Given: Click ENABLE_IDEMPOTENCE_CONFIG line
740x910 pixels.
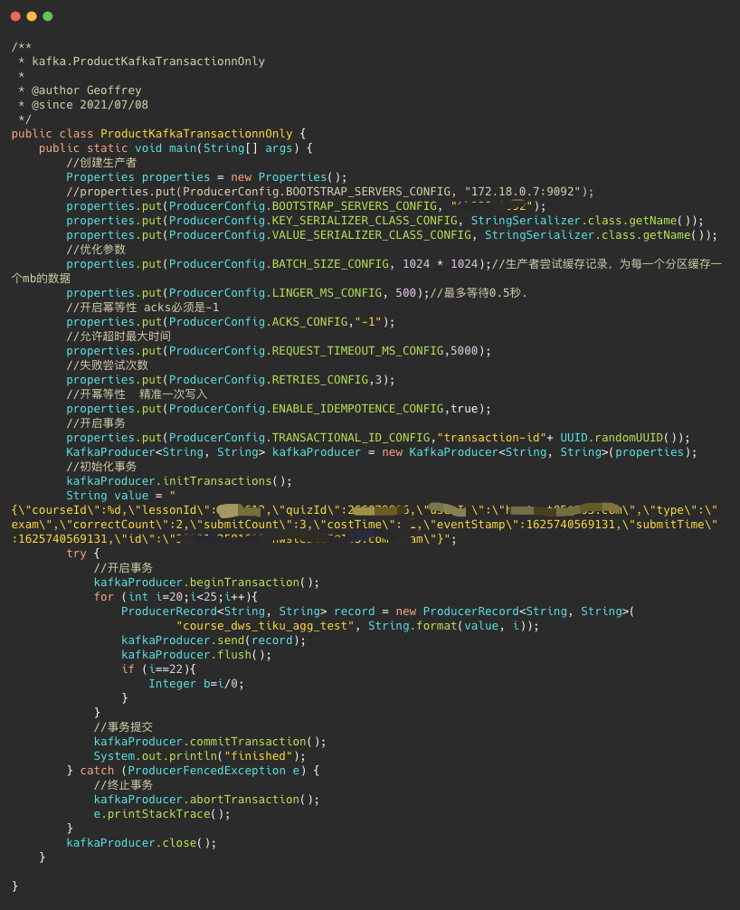Looking at the screenshot, I should click(x=279, y=409).
